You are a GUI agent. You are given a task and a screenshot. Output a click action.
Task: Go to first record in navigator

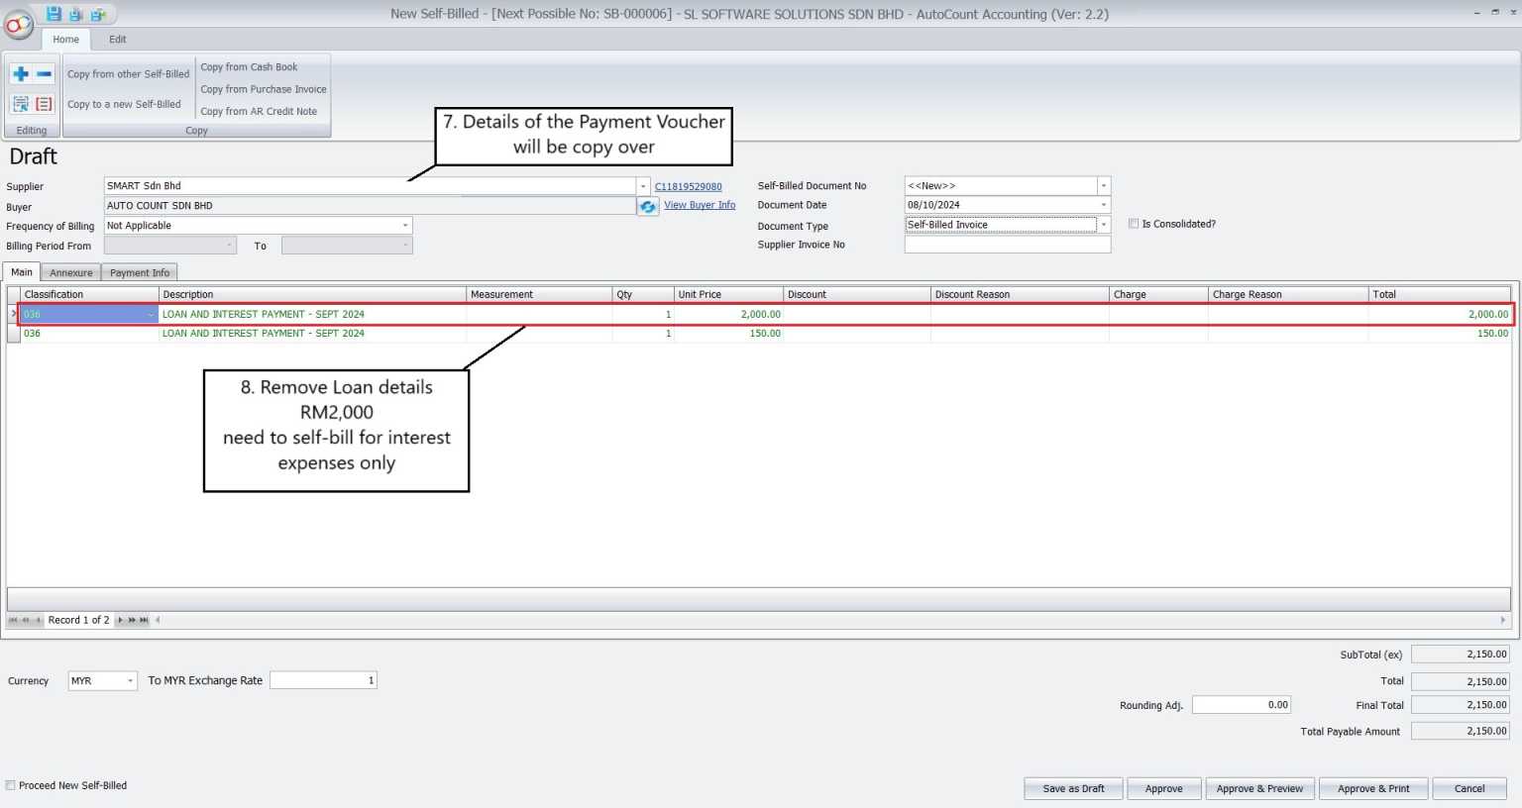point(13,620)
